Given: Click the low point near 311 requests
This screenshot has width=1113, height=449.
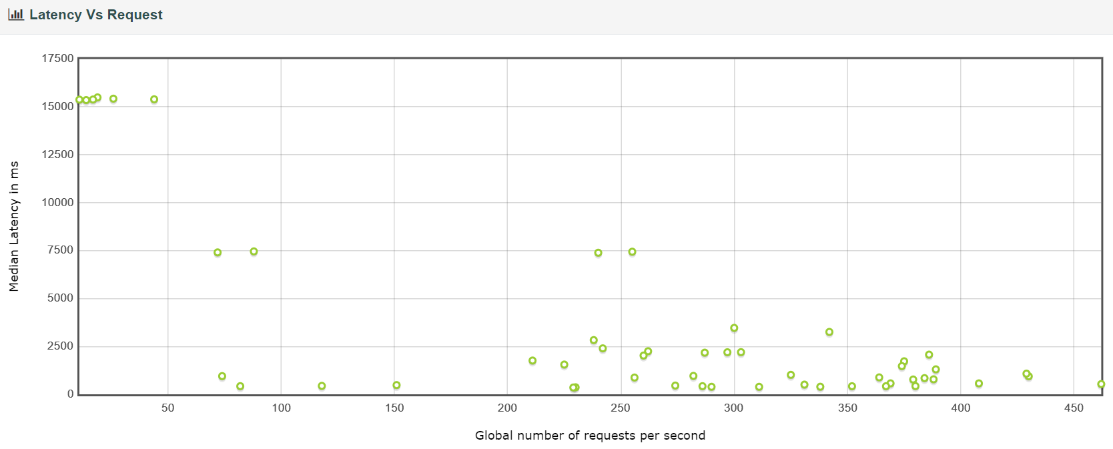Looking at the screenshot, I should (x=759, y=387).
